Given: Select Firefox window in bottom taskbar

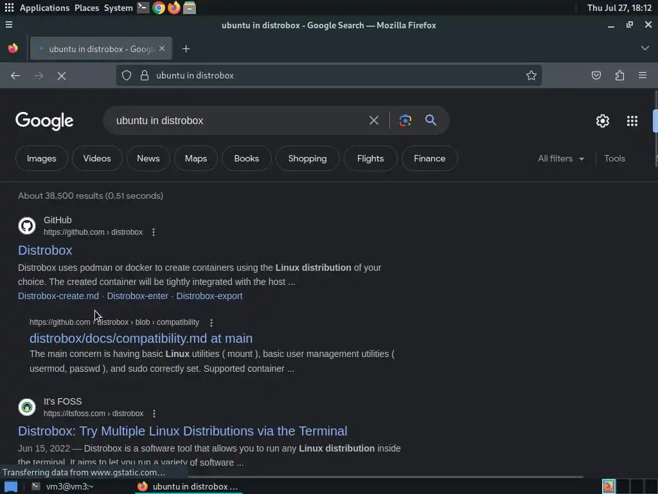Looking at the screenshot, I should pyautogui.click(x=187, y=486).
